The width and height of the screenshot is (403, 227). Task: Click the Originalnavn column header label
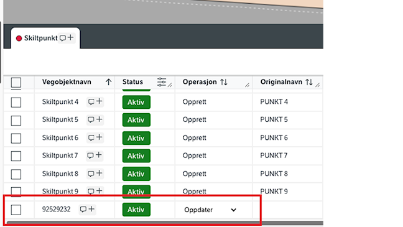coord(281,82)
